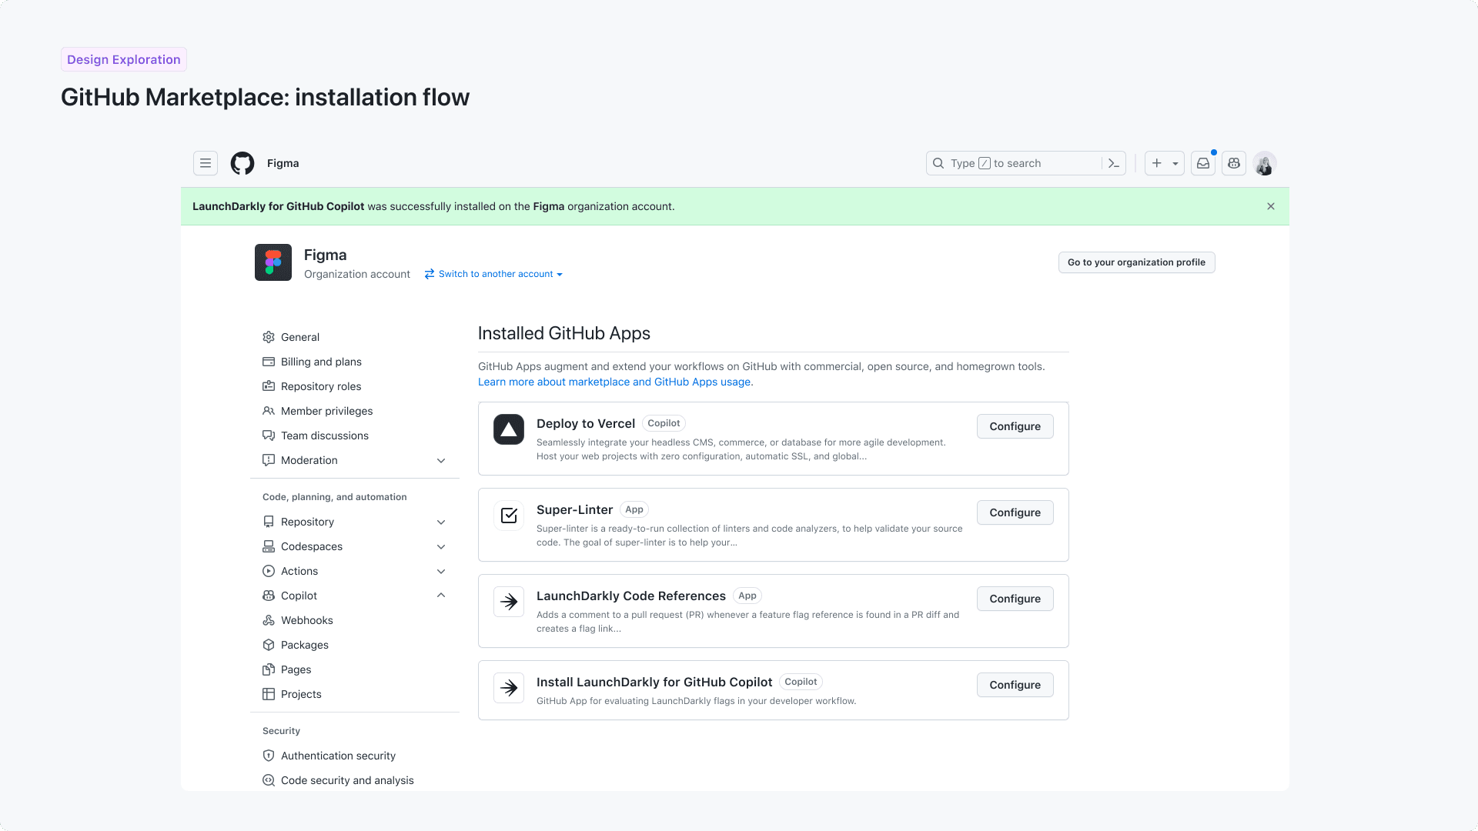Dismiss the installation success banner
1478x831 pixels.
(x=1270, y=206)
